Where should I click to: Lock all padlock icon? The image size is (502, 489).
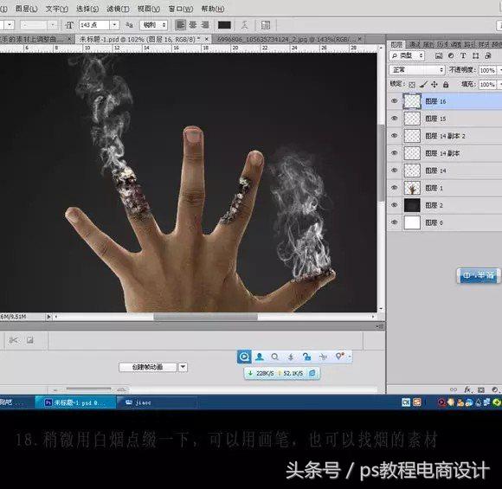[x=446, y=85]
